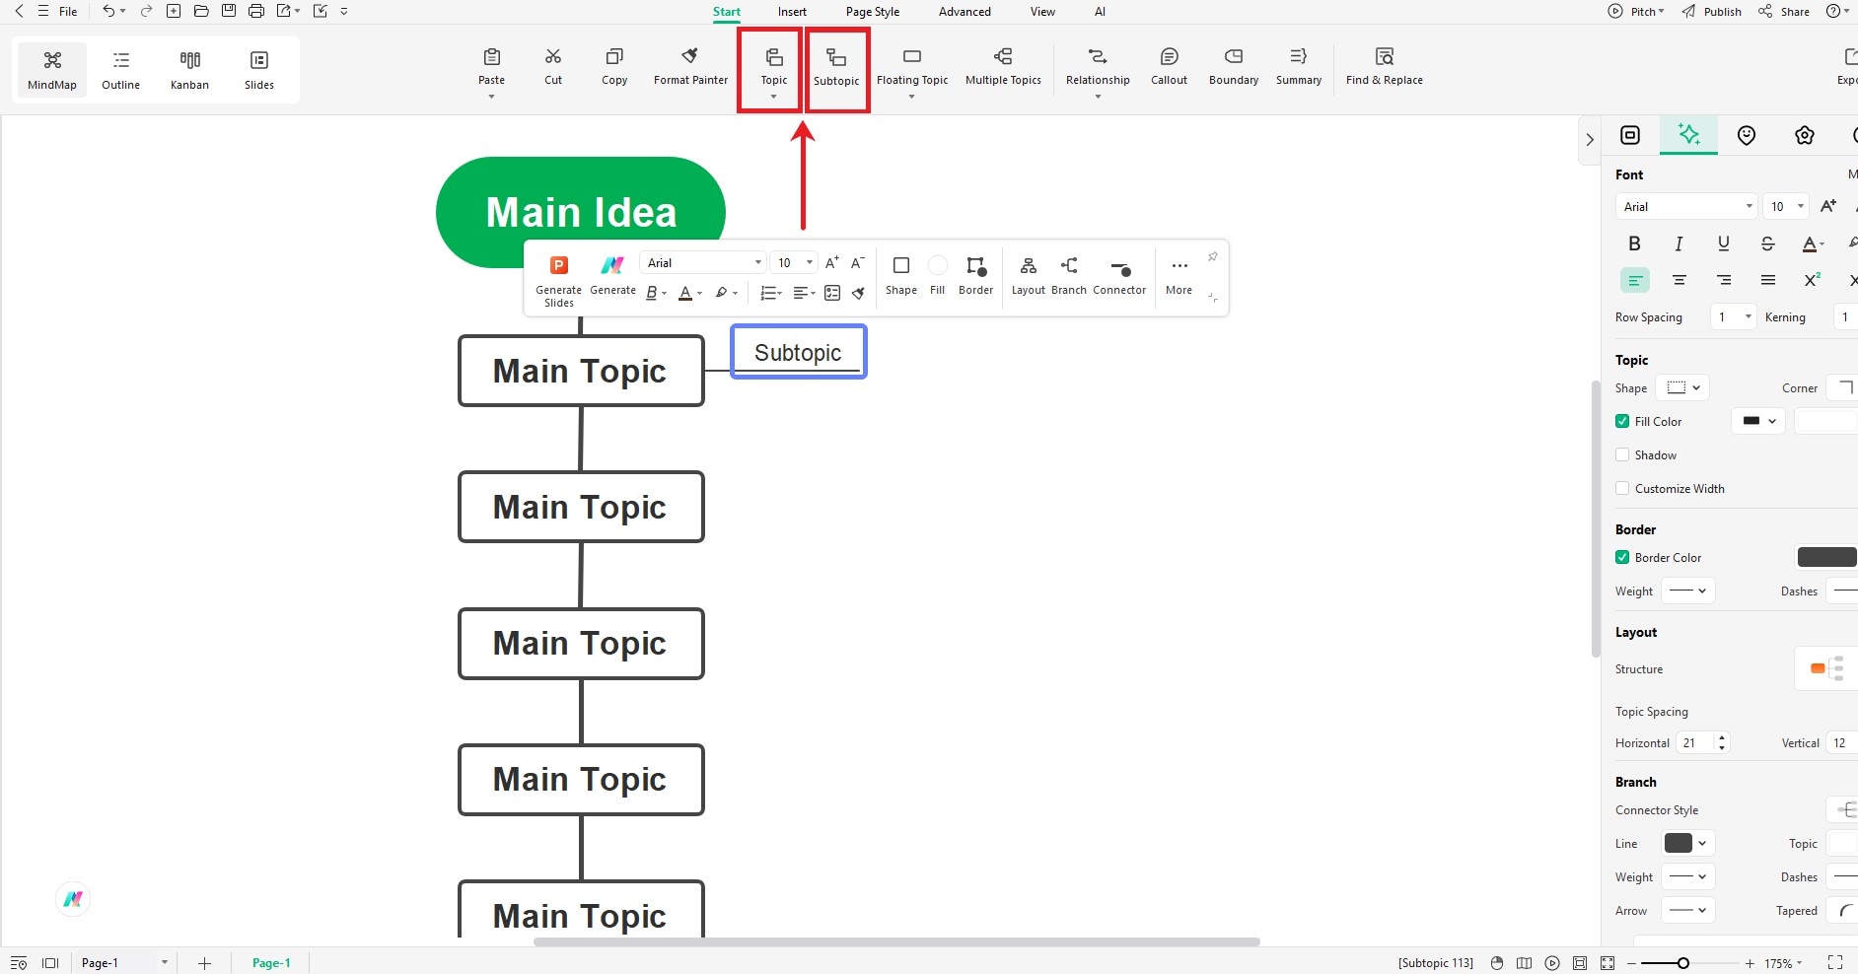
Task: Open Page-1 selector dropdown in status bar
Action: [124, 962]
